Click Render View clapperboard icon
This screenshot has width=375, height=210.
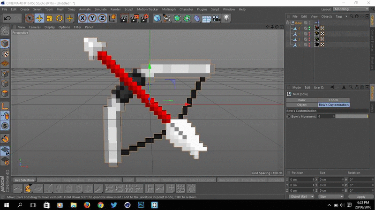pyautogui.click(x=124, y=18)
